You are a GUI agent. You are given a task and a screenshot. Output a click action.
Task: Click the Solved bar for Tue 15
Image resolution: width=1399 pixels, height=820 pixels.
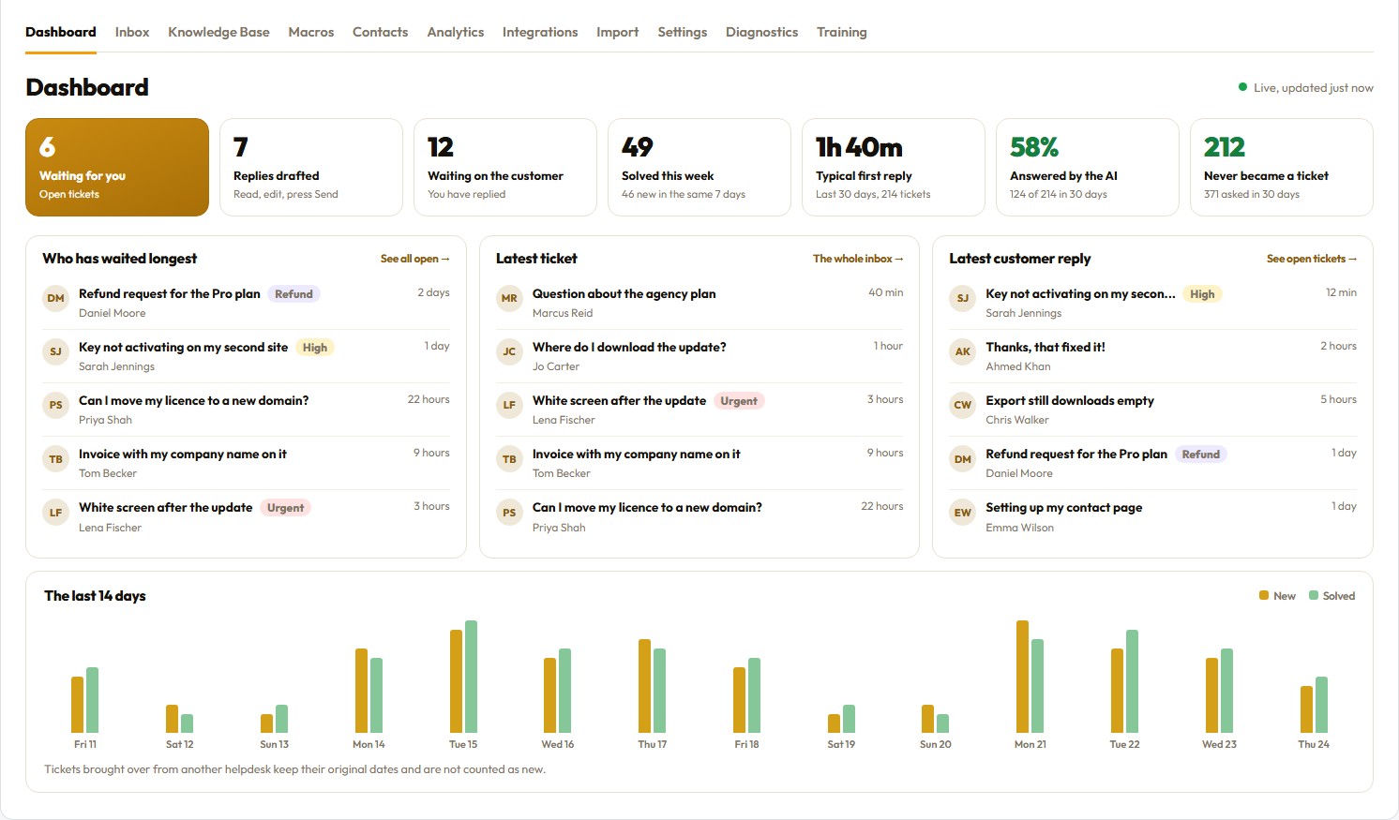(471, 677)
